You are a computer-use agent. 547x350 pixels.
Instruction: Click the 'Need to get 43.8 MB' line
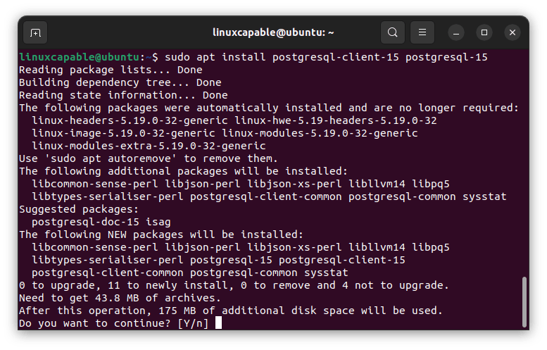[x=120, y=298]
